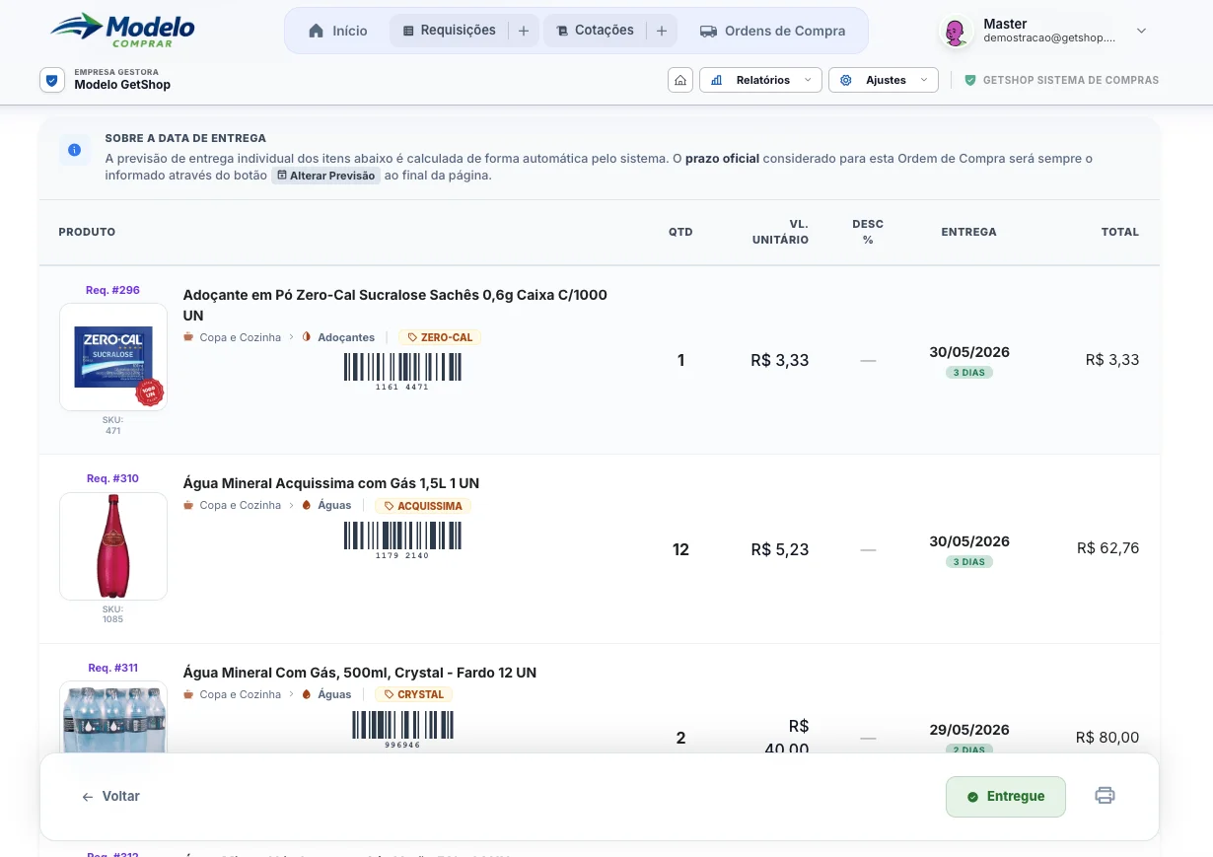Select the Modelo GetShop company name
Image resolution: width=1213 pixels, height=857 pixels.
tap(122, 85)
